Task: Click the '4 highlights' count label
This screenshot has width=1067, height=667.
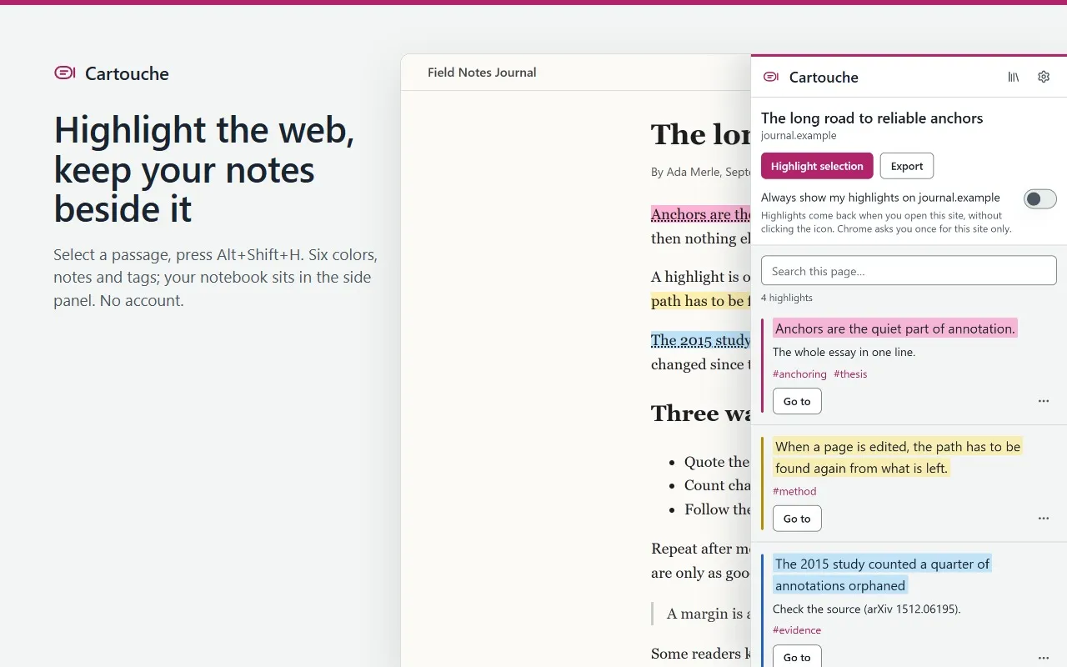Action: [x=787, y=298]
